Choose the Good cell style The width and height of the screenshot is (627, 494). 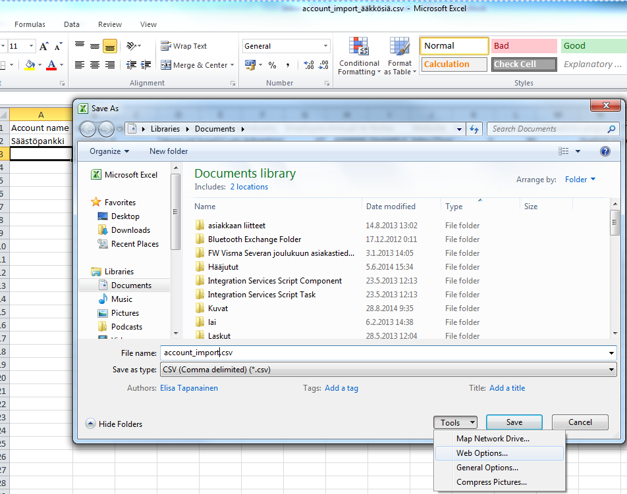(593, 46)
